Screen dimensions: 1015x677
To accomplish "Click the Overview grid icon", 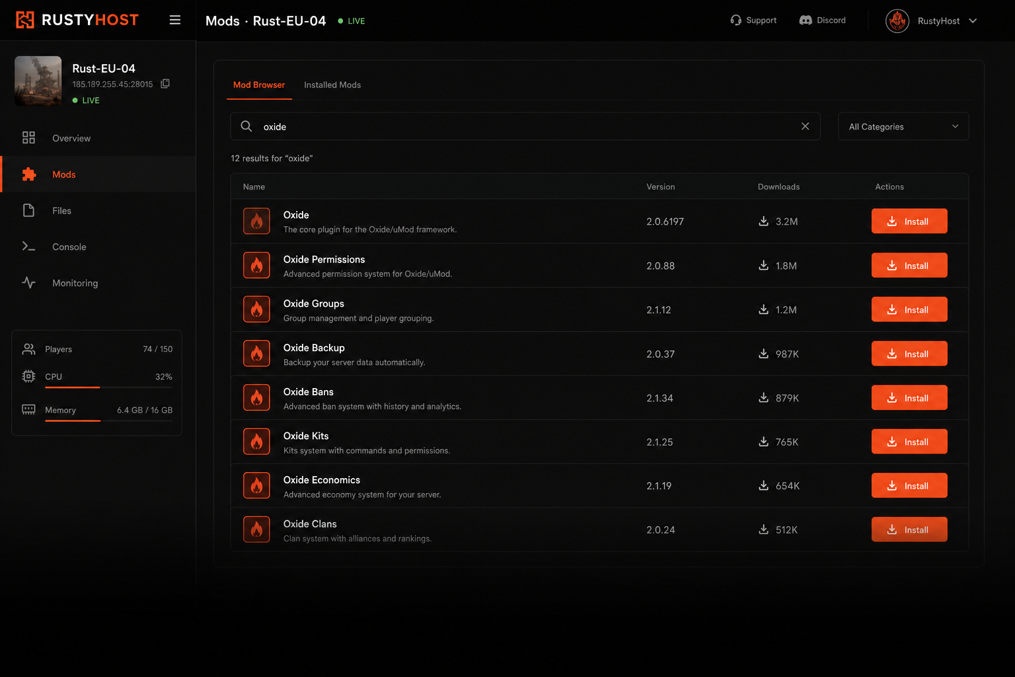I will [x=28, y=138].
